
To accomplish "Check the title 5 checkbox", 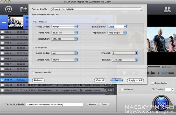I will [2, 53].
